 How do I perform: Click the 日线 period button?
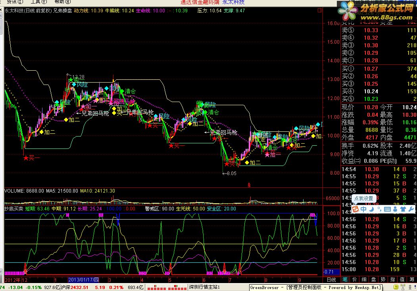click(x=331, y=279)
